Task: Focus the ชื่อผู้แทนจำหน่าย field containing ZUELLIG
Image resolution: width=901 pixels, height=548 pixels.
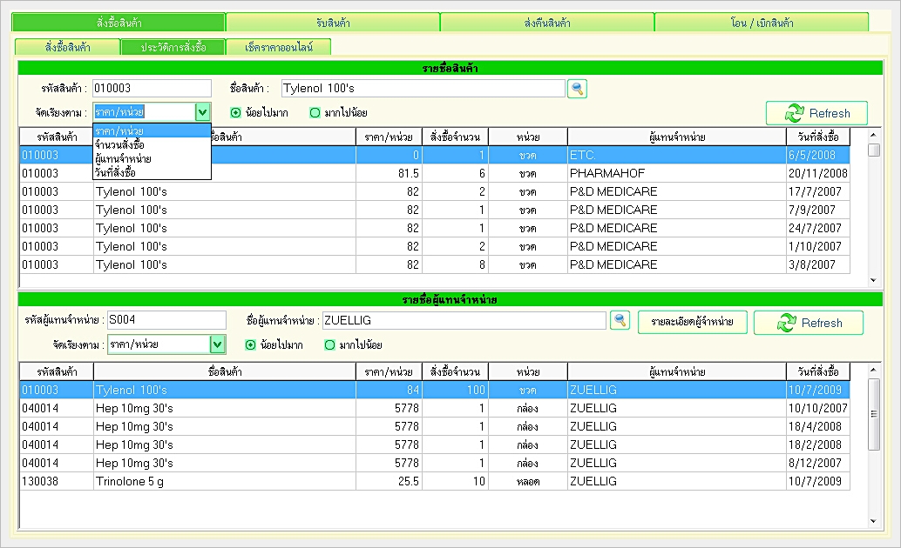Action: coord(464,320)
